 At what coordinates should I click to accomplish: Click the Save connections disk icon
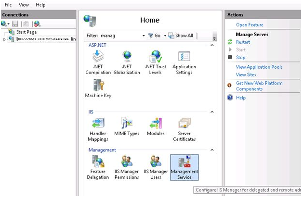coord(15,24)
